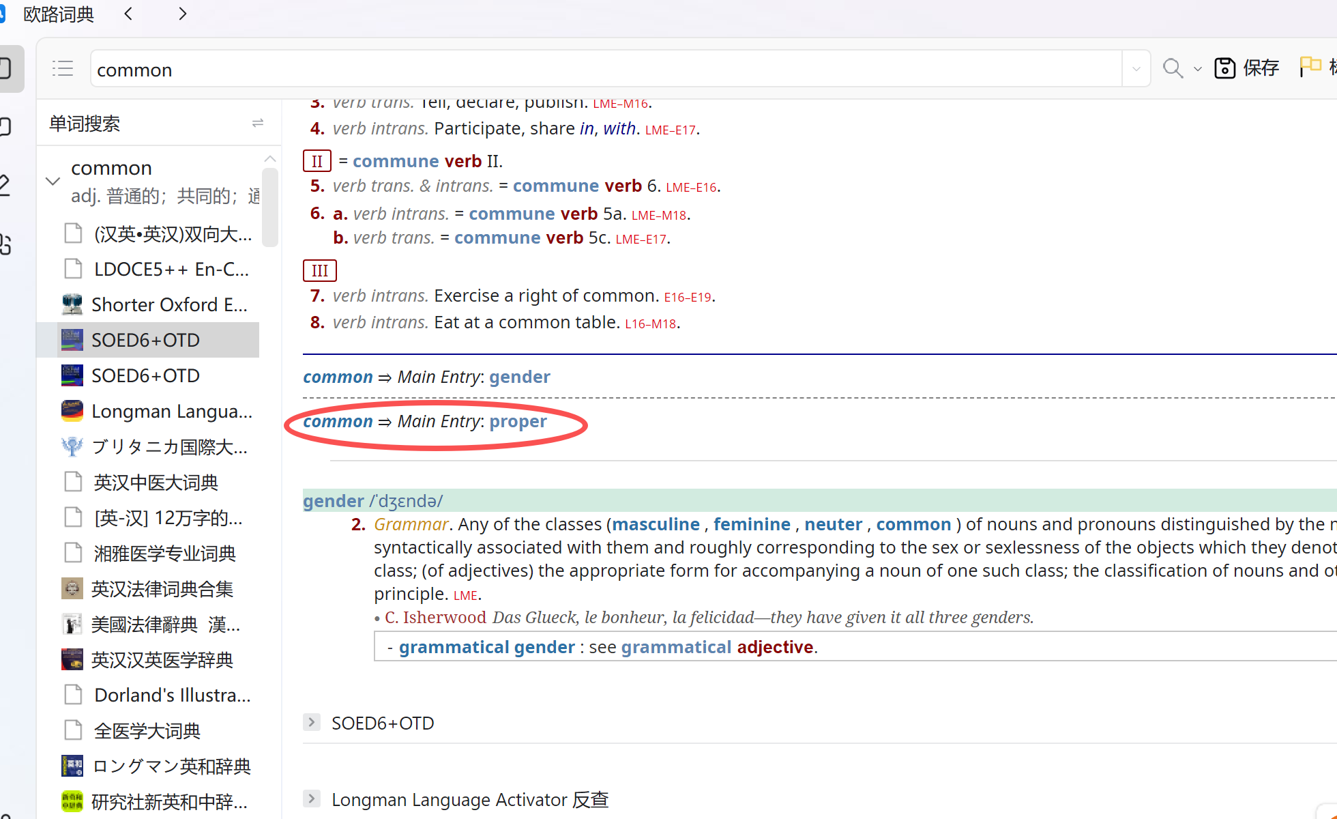Open the list menu icon beside search
The width and height of the screenshot is (1337, 819).
63,68
